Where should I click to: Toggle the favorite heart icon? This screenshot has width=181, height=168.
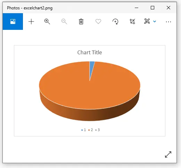pyautogui.click(x=98, y=22)
